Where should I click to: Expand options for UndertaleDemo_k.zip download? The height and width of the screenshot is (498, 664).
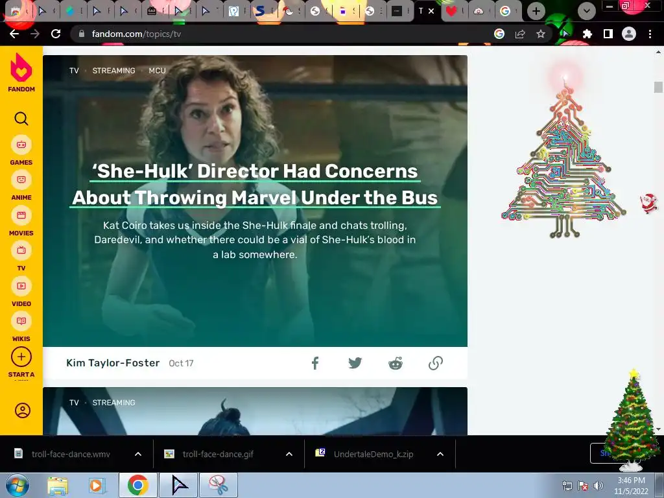440,454
